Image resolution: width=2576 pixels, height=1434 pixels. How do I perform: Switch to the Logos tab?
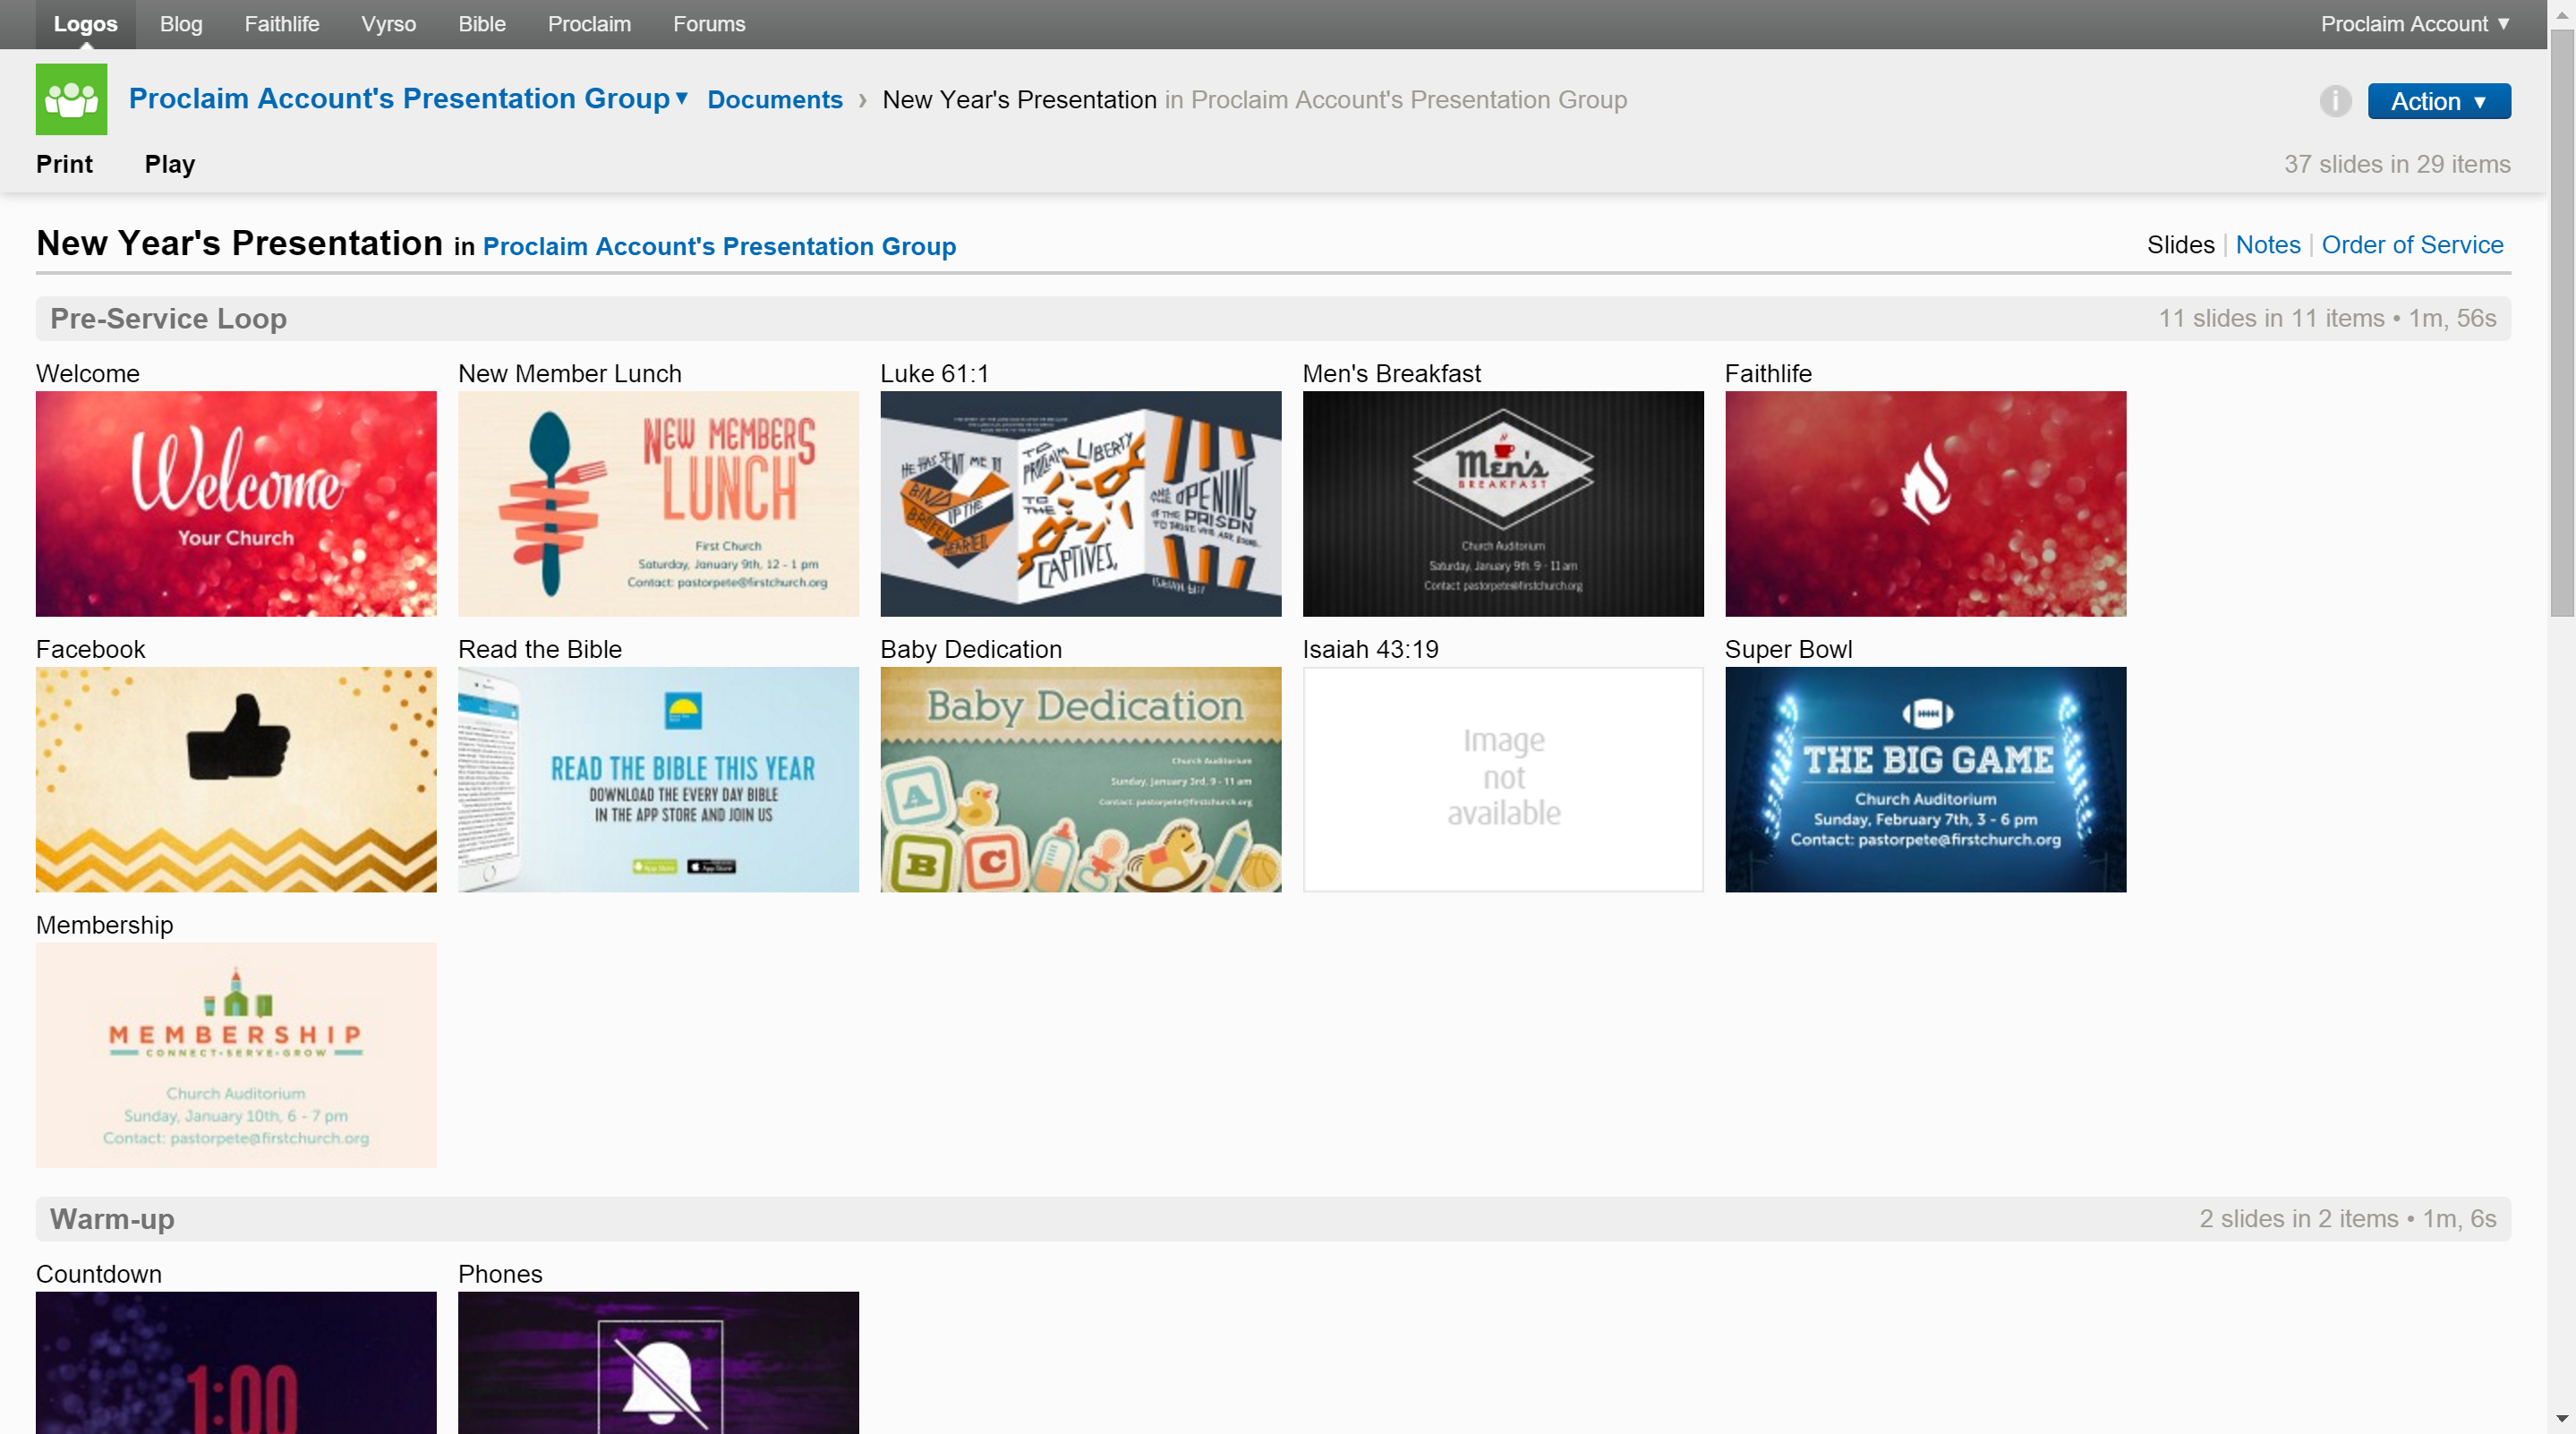pyautogui.click(x=85, y=24)
